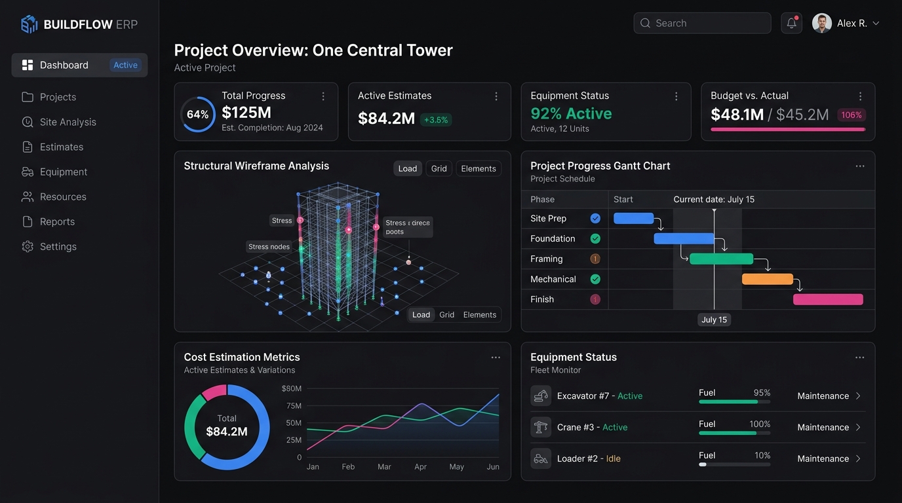The image size is (902, 503).
Task: Click the pink Finish Gantt bar
Action: 828,299
